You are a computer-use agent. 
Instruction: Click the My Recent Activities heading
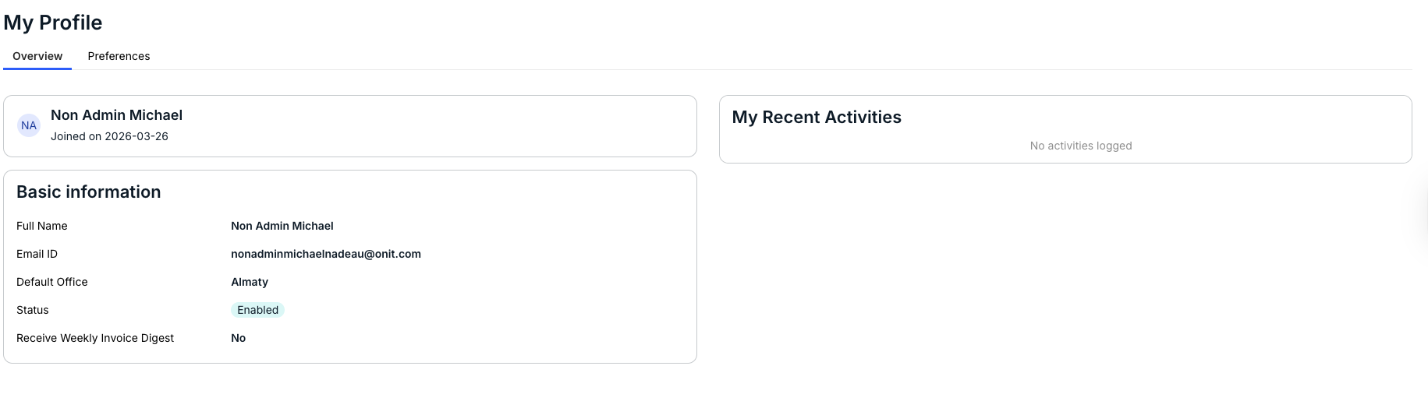[x=817, y=117]
